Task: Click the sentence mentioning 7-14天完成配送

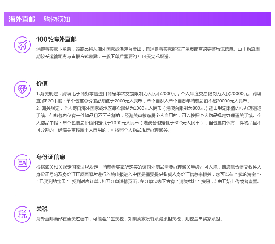Action: pyautogui.click(x=103, y=57)
